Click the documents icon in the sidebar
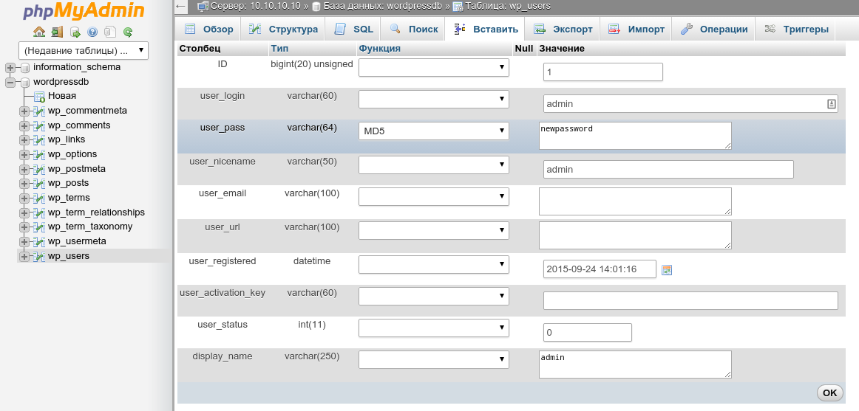The height and width of the screenshot is (411, 859). point(110,32)
